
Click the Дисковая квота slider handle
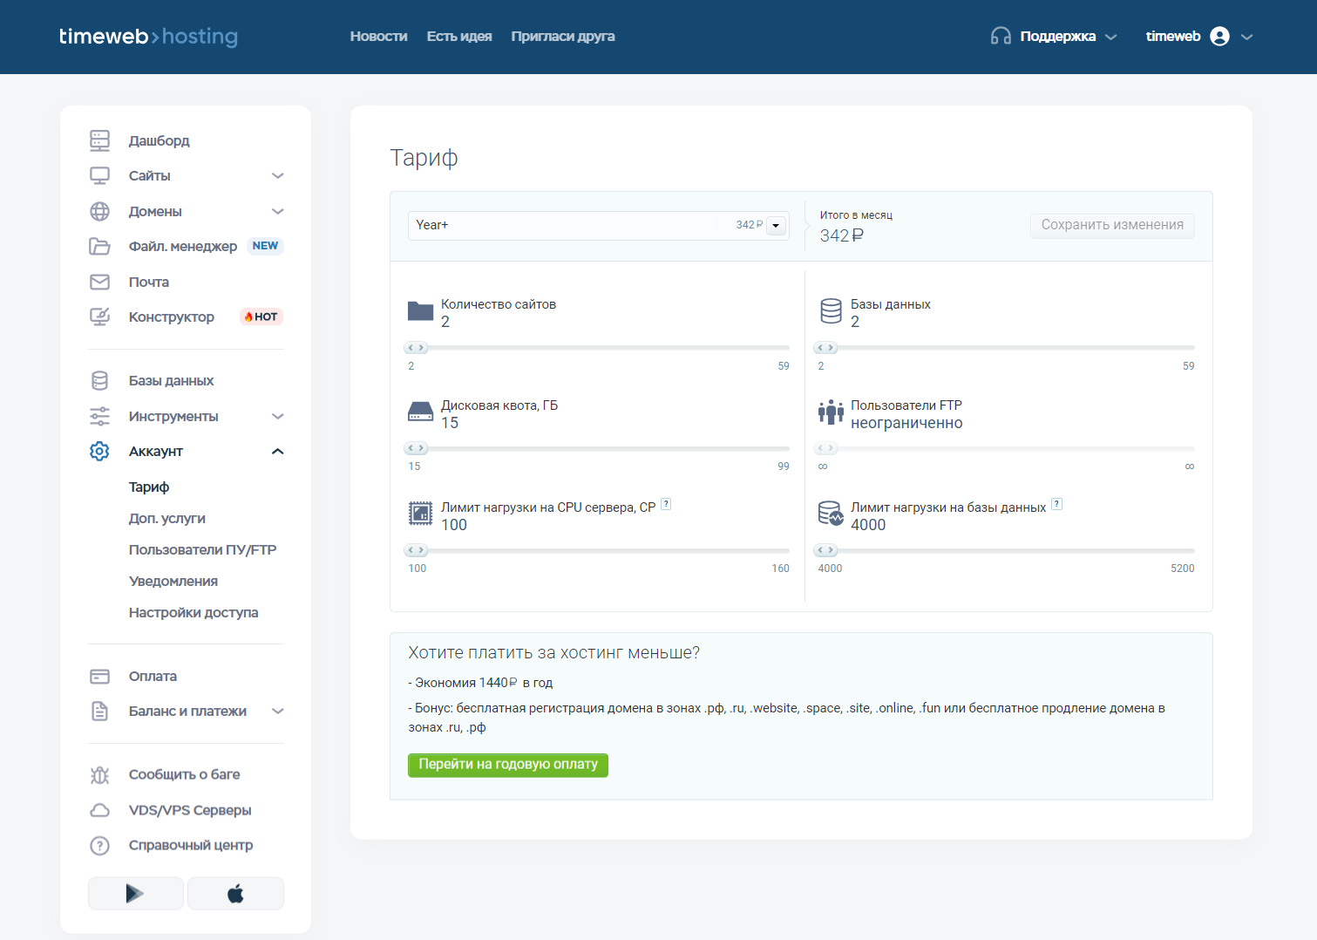(x=416, y=448)
